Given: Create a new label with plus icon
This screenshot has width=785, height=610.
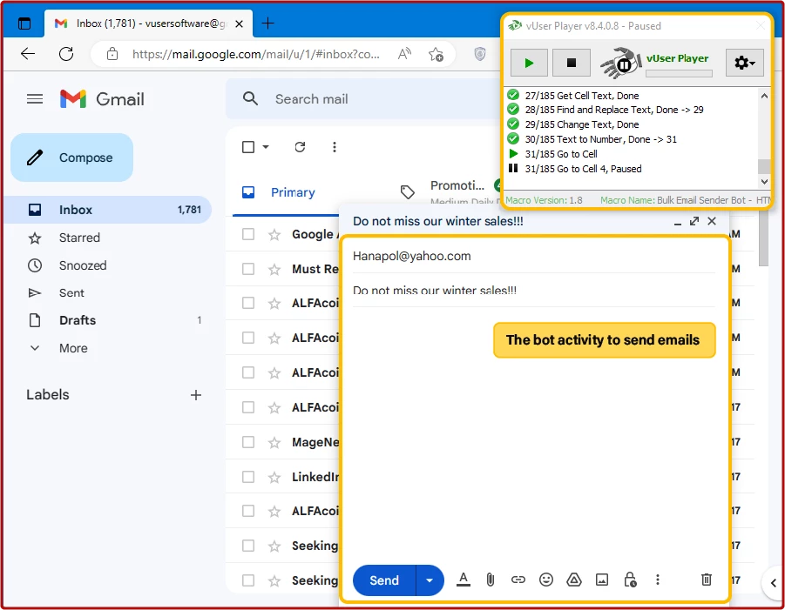Looking at the screenshot, I should [x=196, y=395].
